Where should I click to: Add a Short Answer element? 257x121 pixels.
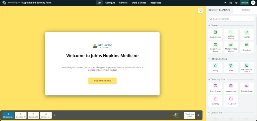click(215, 88)
